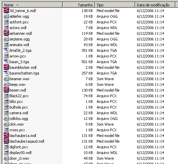178x164 pixels.
Task: Click Arquivo TGA type of baum_3.tga
Action: [x=107, y=62]
